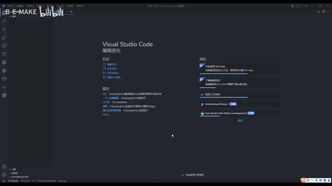Click 无设备连接 in the status bar
The width and height of the screenshot is (332, 186).
13,181
